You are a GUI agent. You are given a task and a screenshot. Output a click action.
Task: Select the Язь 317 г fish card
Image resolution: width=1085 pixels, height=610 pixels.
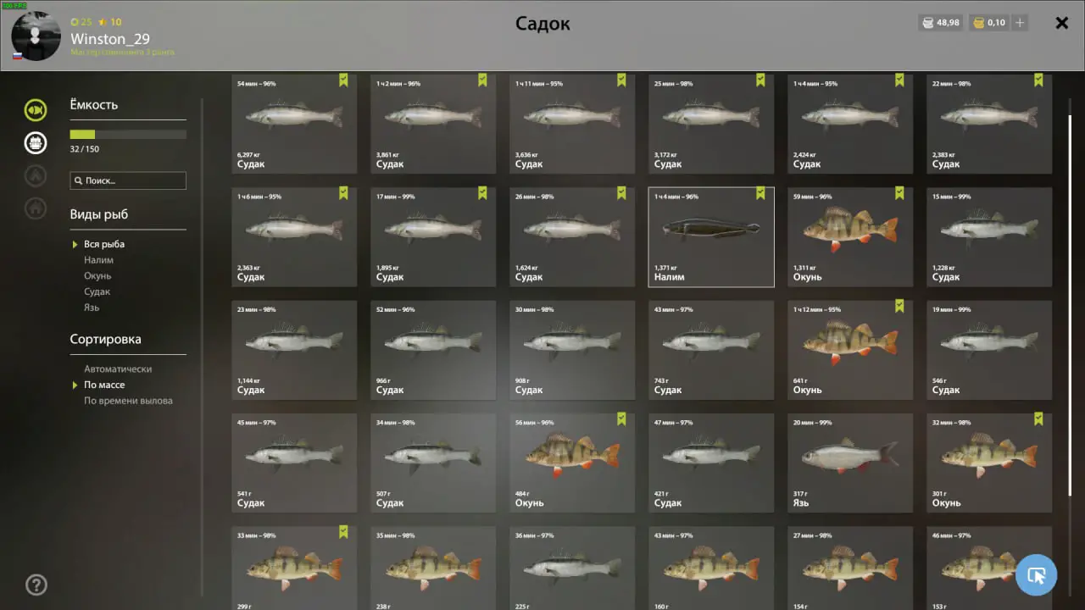850,463
